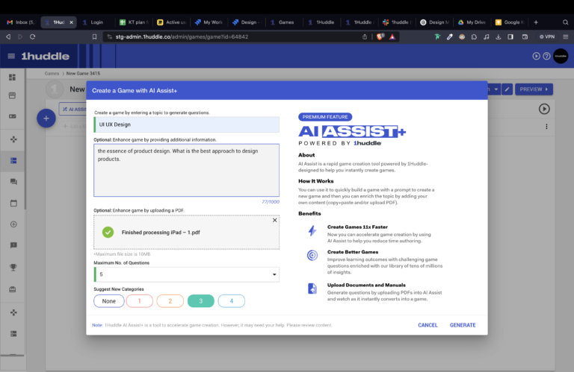This screenshot has width=574, height=372.
Task: Open the calendar icon in sidebar
Action: (12, 203)
